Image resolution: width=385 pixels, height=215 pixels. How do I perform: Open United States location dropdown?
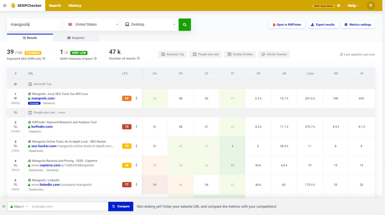[x=92, y=24]
